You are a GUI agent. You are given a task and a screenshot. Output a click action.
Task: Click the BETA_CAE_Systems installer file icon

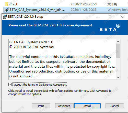[x=6, y=9]
